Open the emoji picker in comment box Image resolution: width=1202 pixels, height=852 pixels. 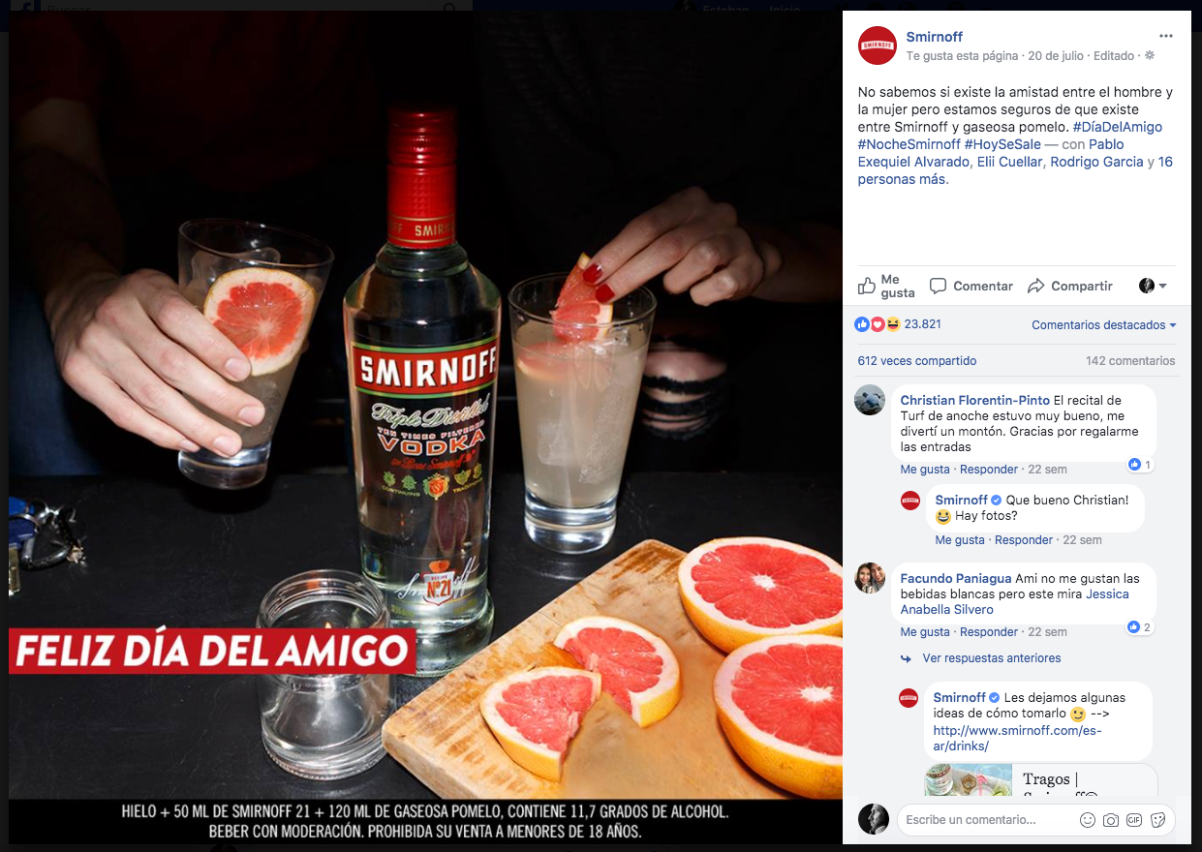point(1088,820)
